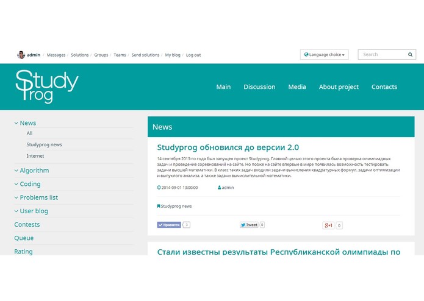Open the Discussion navigation item

click(x=259, y=87)
